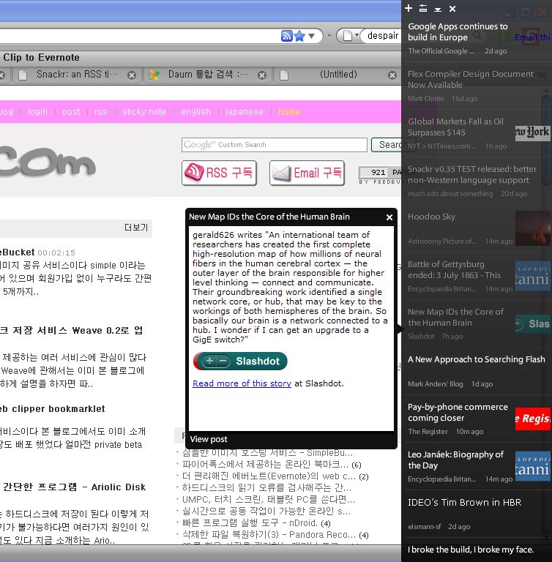This screenshot has width=552, height=562.
Task: Click the 'Clip to Evernote' toolbar button
Action: tap(41, 57)
